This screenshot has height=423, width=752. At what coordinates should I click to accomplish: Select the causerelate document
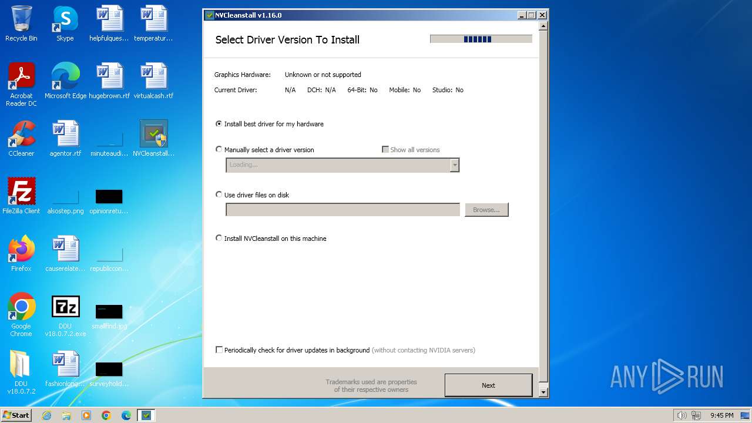click(x=65, y=254)
